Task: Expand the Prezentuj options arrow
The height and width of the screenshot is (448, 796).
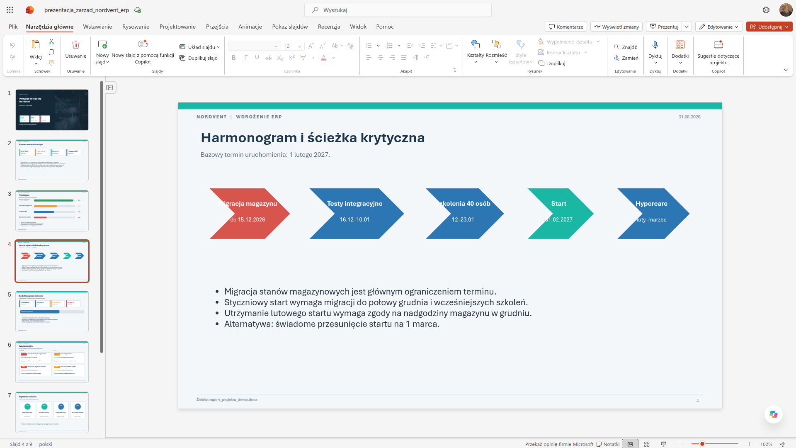Action: 687,27
